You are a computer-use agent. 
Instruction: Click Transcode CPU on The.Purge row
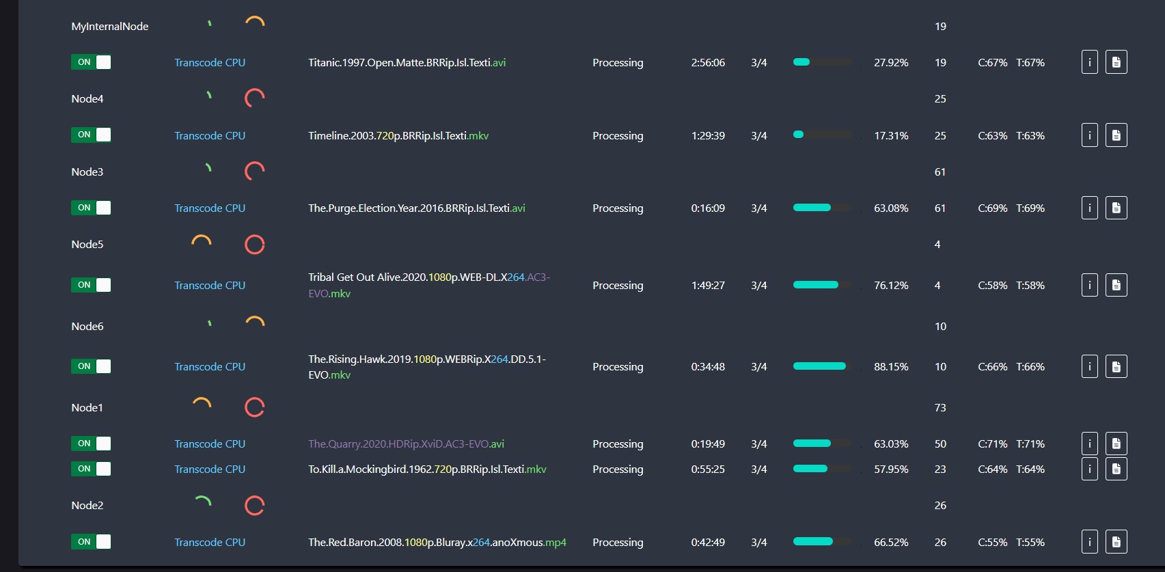click(x=210, y=208)
